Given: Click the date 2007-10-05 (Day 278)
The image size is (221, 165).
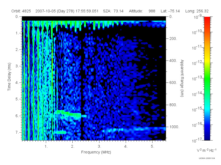Looking at the screenshot, I should (55, 11).
